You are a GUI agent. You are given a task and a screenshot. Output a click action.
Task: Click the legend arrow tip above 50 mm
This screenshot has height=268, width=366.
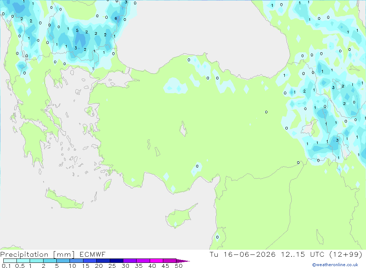pyautogui.click(x=183, y=261)
